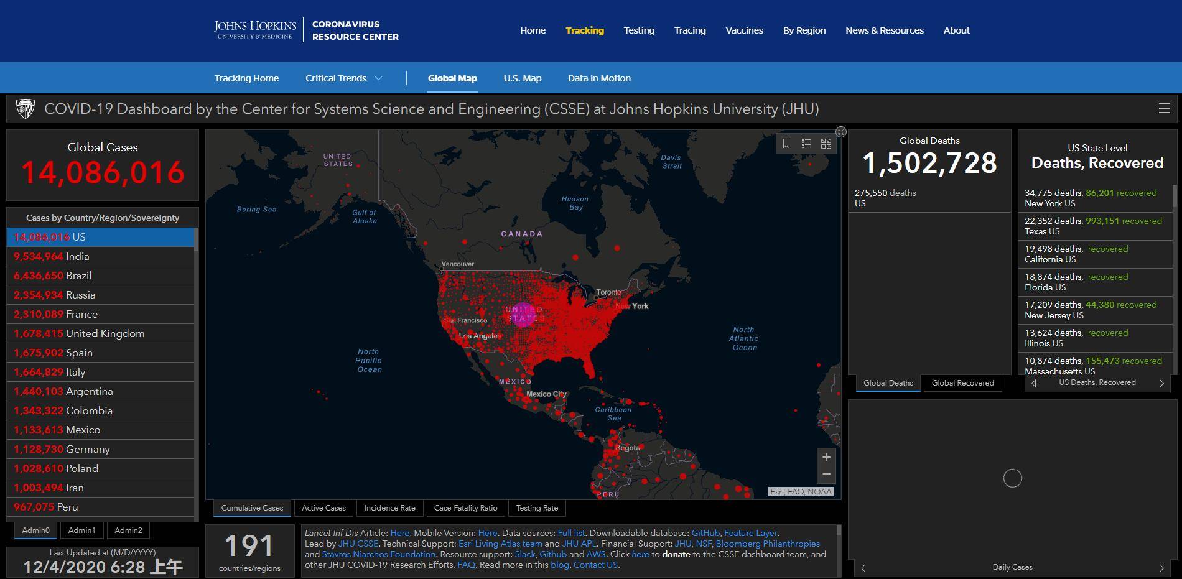Open the Vaccines nav item
Viewport: 1182px width, 579px height.
point(744,30)
